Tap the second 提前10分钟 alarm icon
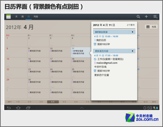 [x=95, y=71]
